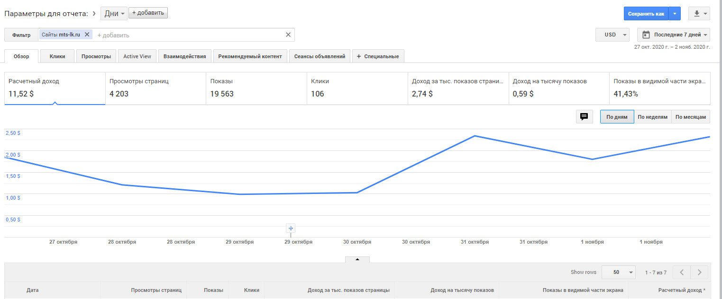Collapse the chart with the up arrow
Image resolution: width=722 pixels, height=299 pixels.
tap(357, 259)
